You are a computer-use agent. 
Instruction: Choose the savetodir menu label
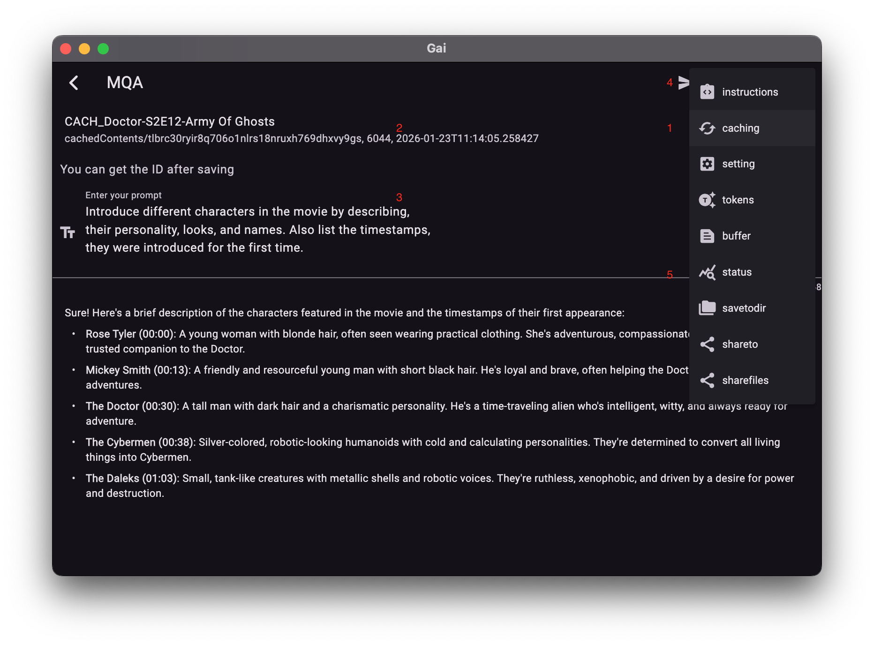744,308
